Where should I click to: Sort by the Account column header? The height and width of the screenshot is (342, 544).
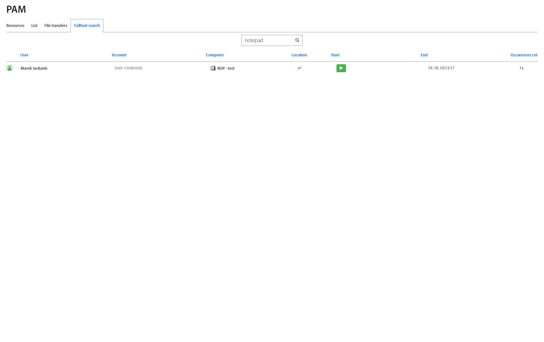click(119, 55)
